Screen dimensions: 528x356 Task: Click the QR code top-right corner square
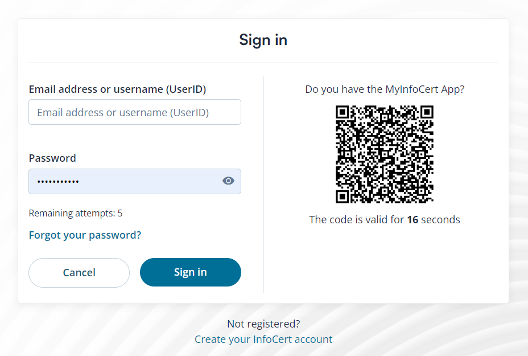point(427,112)
